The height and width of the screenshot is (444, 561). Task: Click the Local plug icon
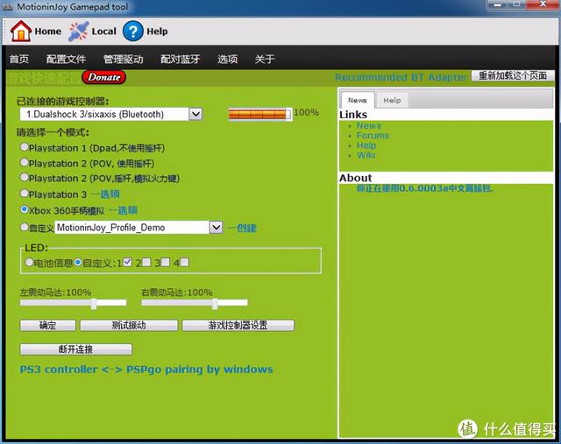tap(78, 32)
